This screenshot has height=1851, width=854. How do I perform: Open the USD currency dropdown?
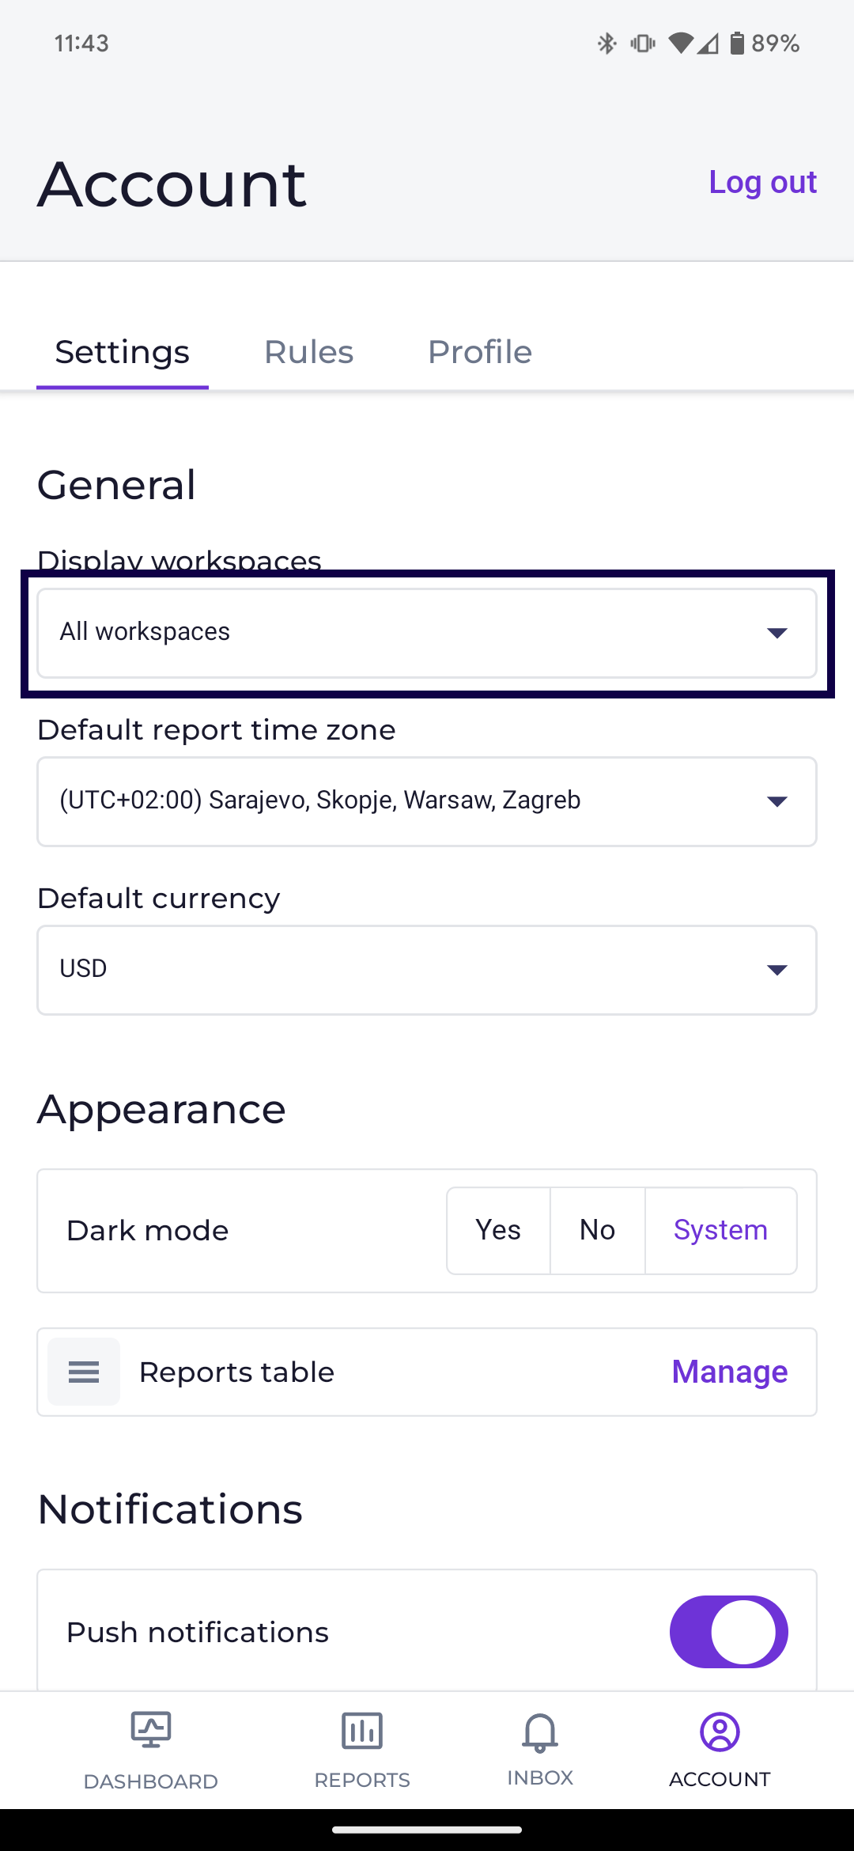(x=427, y=970)
